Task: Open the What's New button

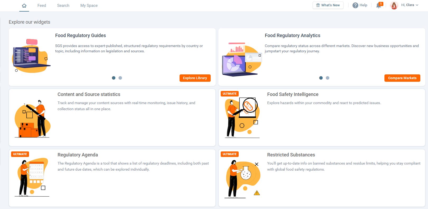Action: click(328, 5)
